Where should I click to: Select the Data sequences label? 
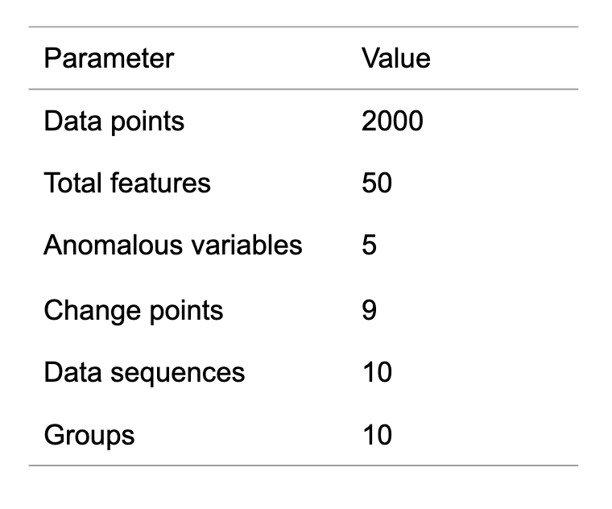[144, 374]
